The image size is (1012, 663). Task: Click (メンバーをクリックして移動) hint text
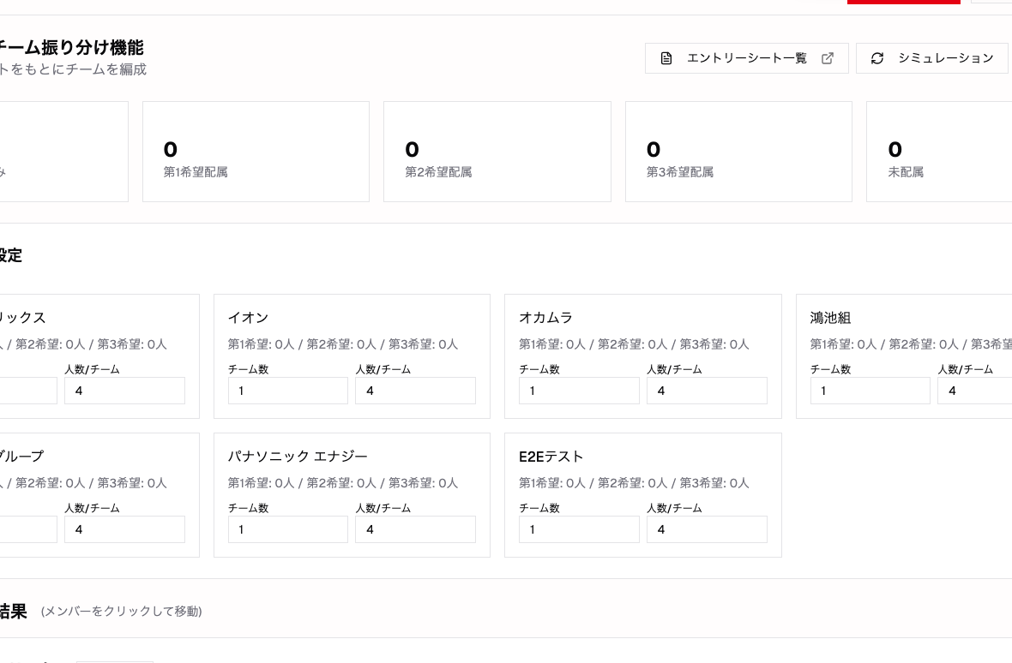click(x=121, y=611)
